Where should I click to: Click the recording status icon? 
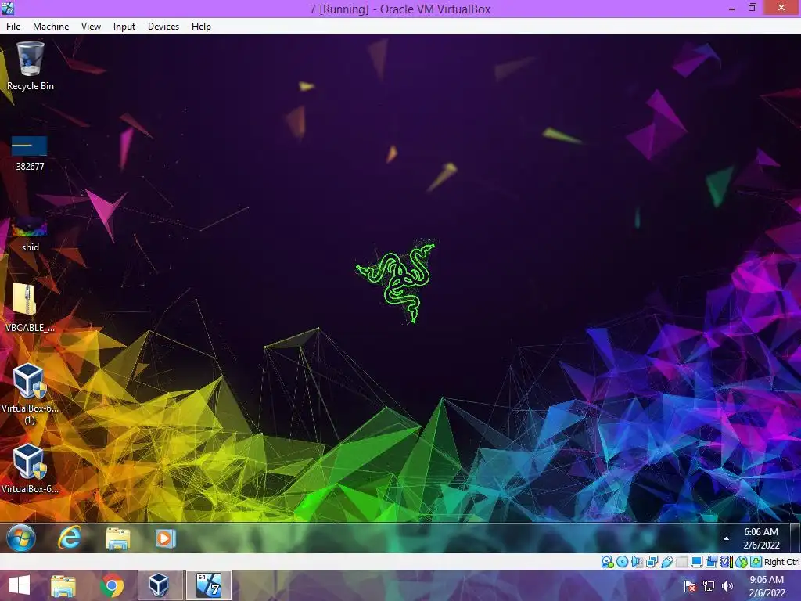711,562
